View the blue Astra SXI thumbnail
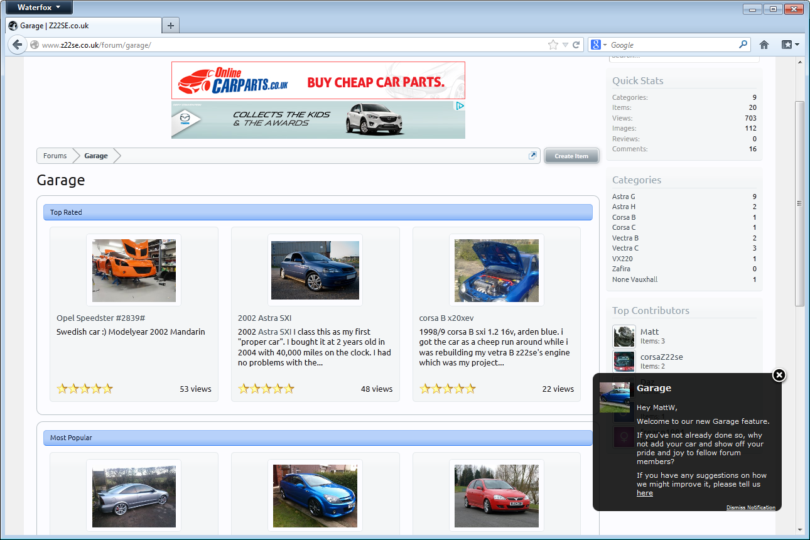 click(315, 270)
